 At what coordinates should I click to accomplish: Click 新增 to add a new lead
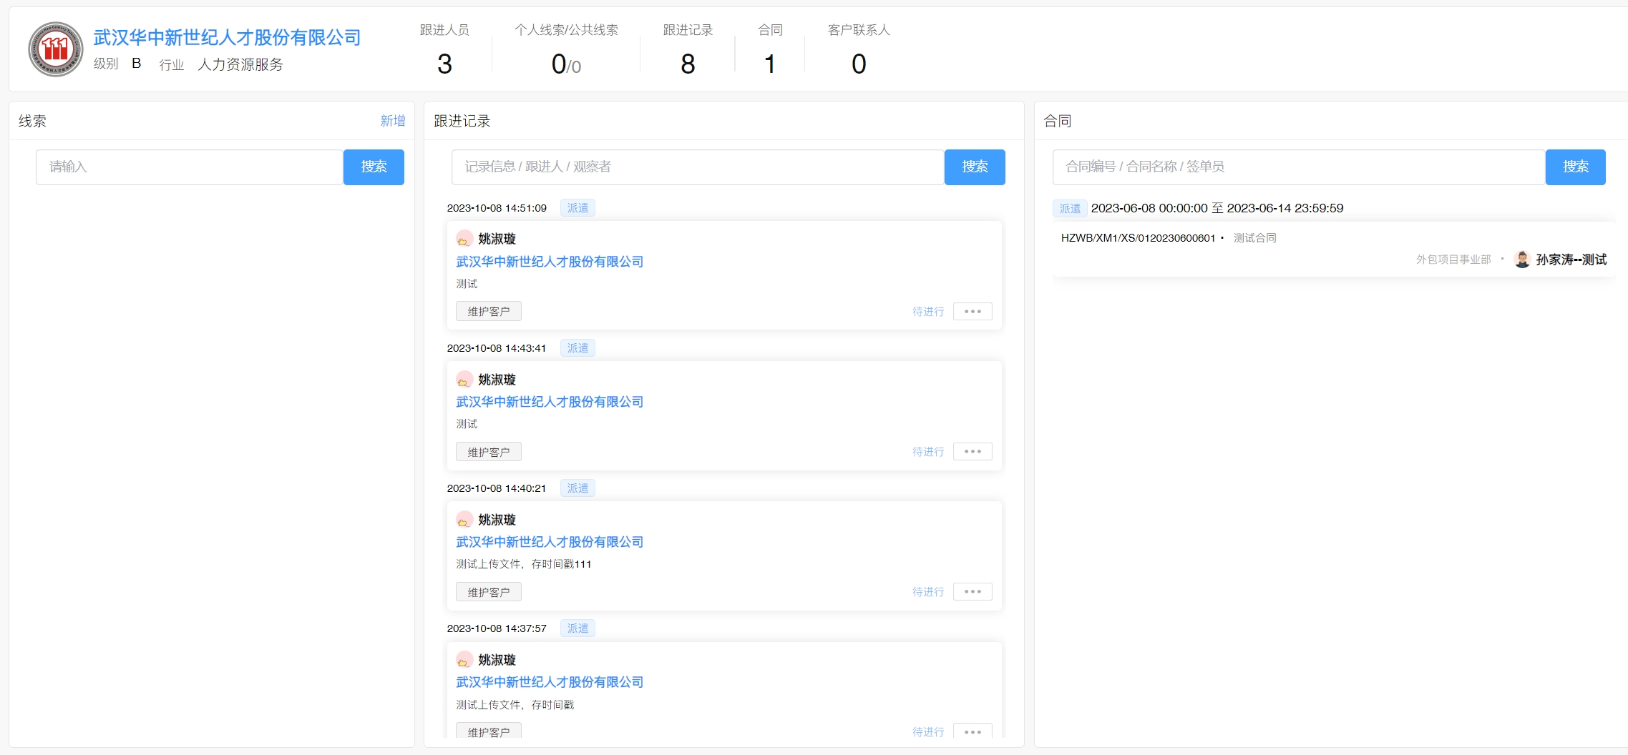pos(392,121)
